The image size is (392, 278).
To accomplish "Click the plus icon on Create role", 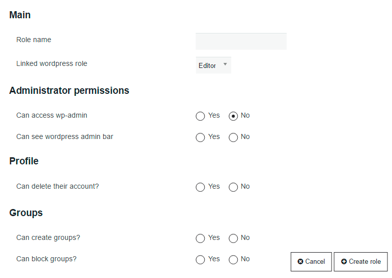I will [x=344, y=262].
